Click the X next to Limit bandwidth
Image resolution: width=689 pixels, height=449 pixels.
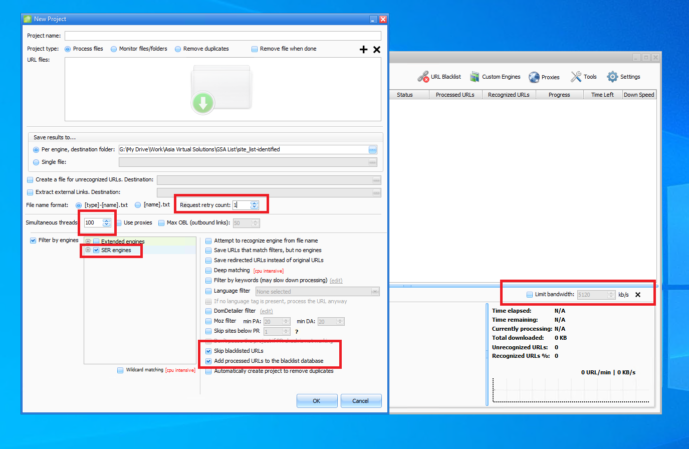(638, 295)
